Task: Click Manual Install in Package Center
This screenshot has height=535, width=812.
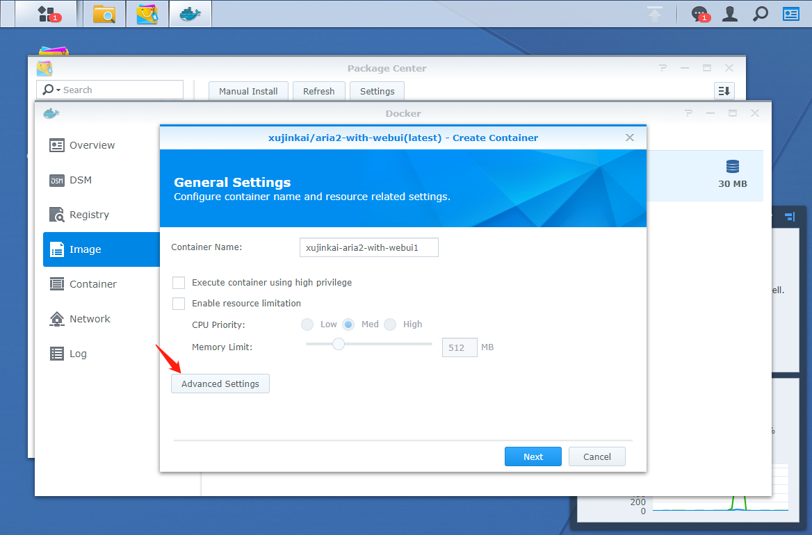Action: 248,91
